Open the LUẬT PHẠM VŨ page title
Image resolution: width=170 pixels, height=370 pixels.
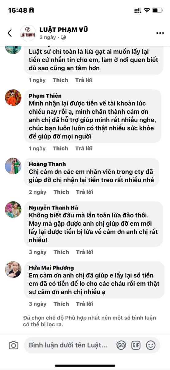[x=64, y=30]
